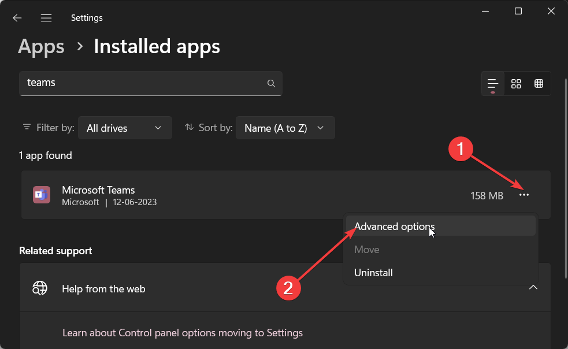
Task: Open the All drives filter dropdown
Action: 125,128
